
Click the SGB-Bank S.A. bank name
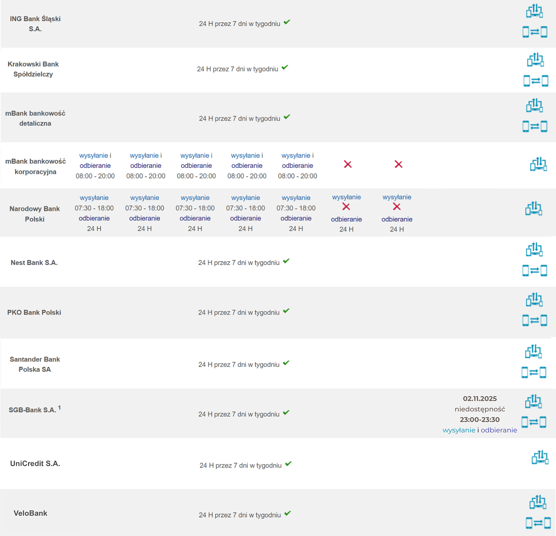tap(33, 410)
